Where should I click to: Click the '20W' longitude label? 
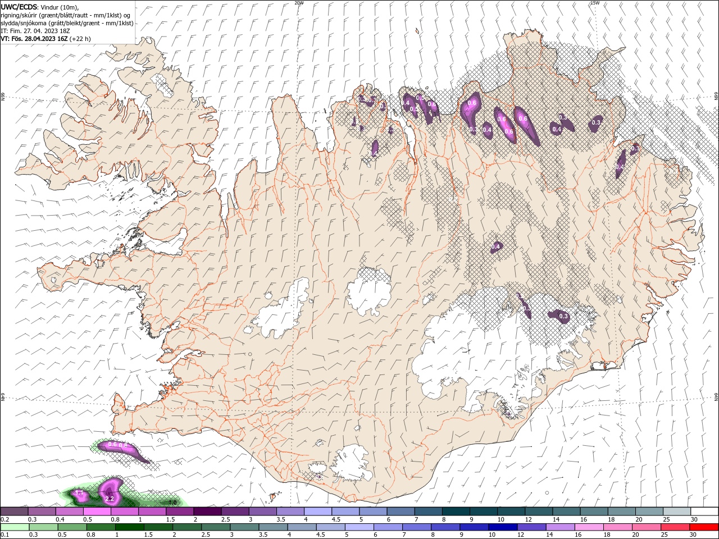coord(299,3)
